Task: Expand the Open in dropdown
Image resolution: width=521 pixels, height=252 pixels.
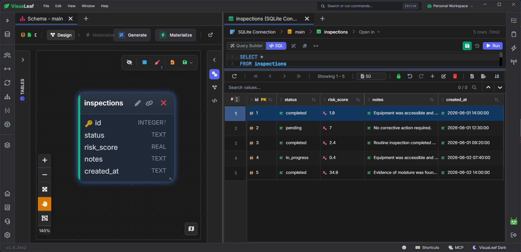Action: [369, 32]
